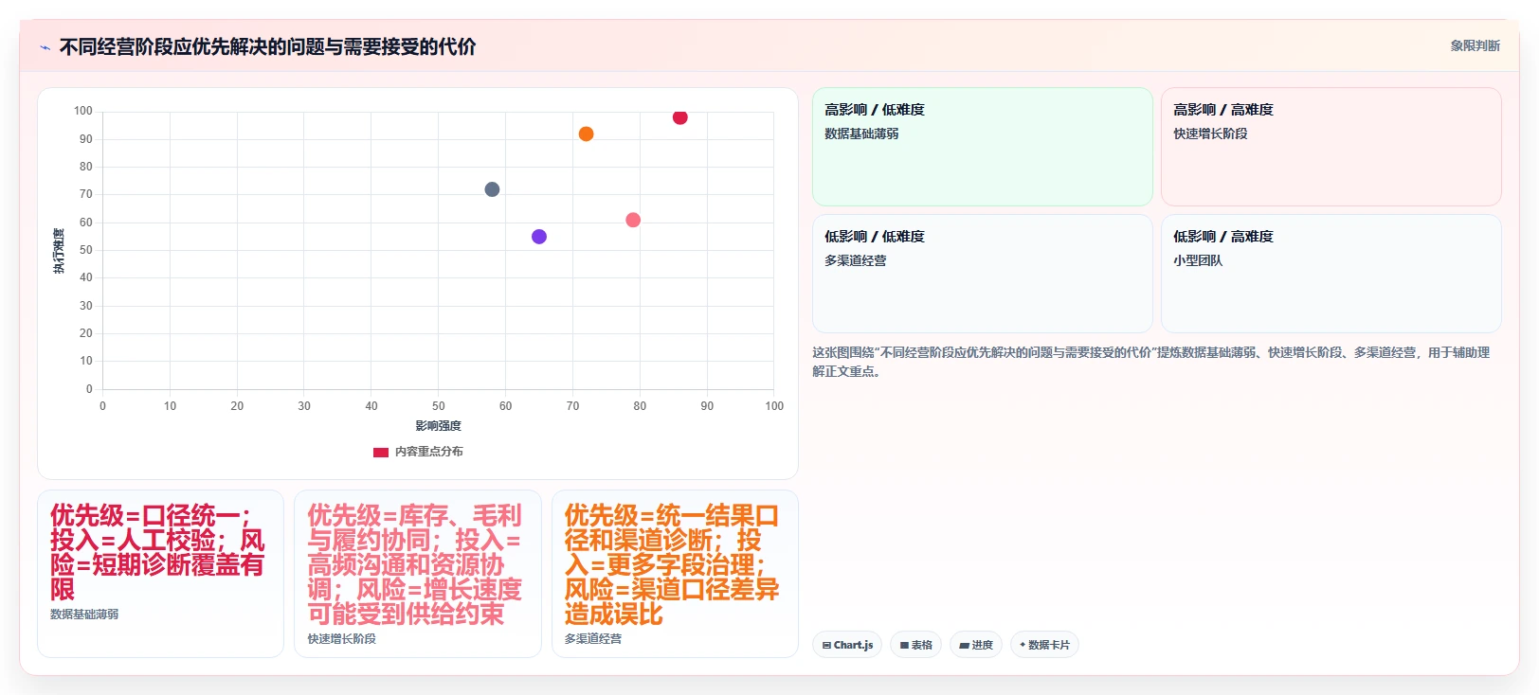Click the panel title 不同经营阶段应优先解决的问题

267,46
